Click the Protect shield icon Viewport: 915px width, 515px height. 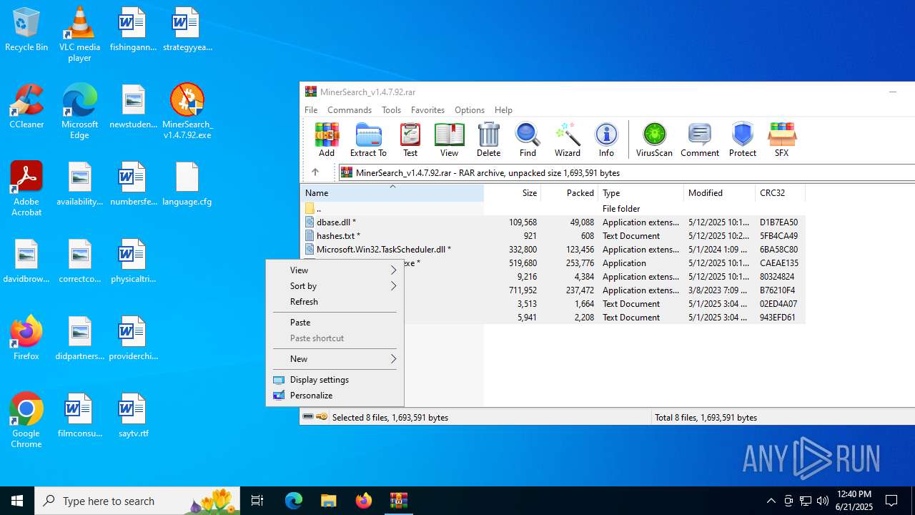[x=743, y=139]
